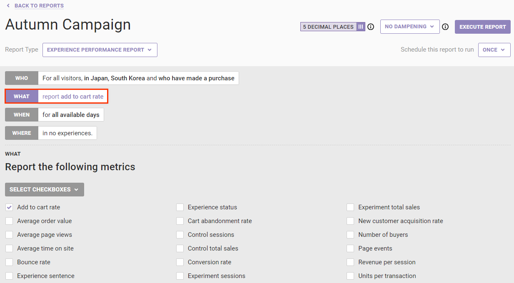514x283 pixels.
Task: Click the report add to cart rate summary
Action: click(x=73, y=97)
